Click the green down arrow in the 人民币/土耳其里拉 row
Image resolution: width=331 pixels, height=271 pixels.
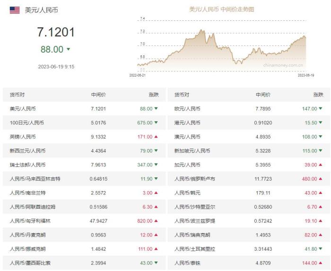pyautogui.click(x=321, y=249)
